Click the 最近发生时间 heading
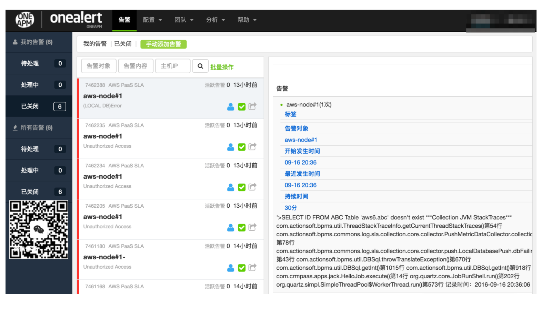This screenshot has height=310, width=551. coord(302,174)
